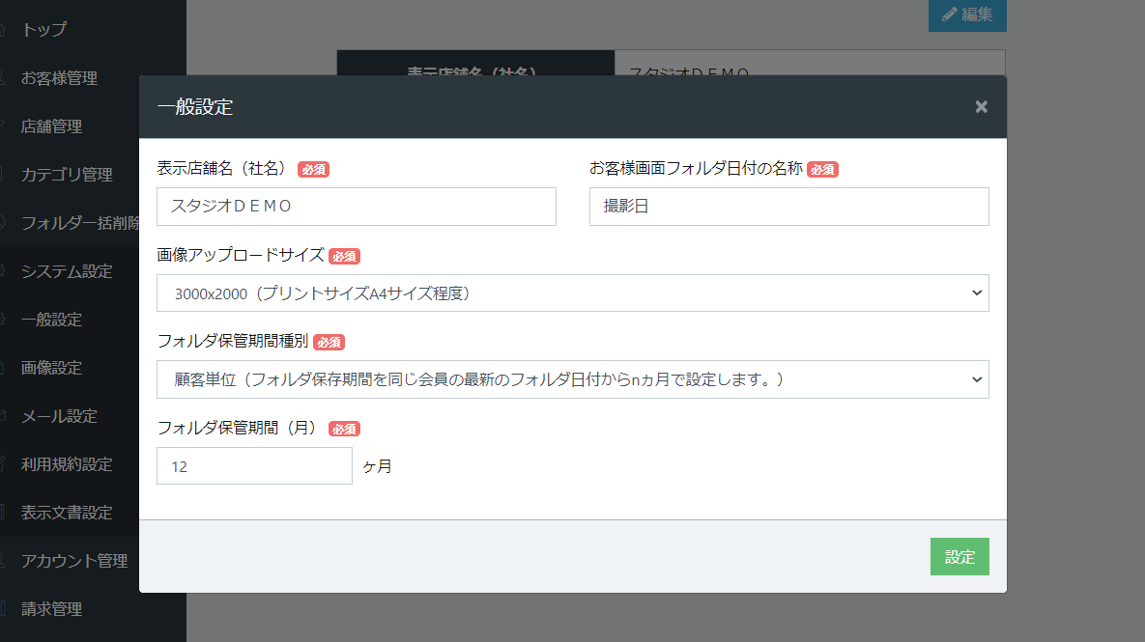Close the 一般設定 dialog with X
1145x642 pixels.
[x=981, y=107]
